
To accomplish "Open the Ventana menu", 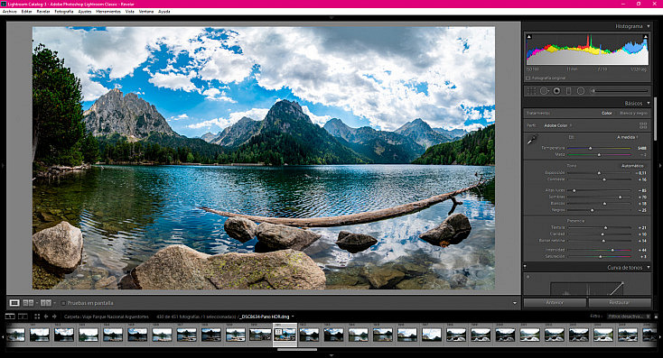I will [146, 12].
